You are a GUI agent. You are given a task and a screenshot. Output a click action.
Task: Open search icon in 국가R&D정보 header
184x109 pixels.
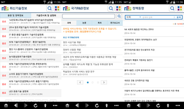111,8
